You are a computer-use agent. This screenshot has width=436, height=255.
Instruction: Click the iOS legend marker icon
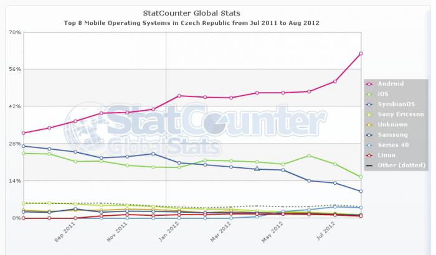(x=370, y=94)
